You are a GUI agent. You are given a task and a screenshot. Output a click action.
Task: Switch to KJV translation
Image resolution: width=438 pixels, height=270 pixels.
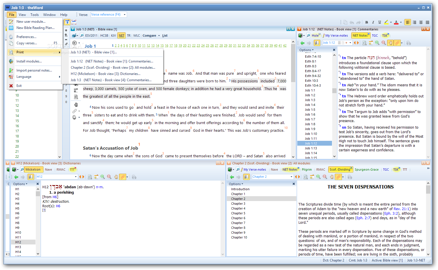(113, 35)
